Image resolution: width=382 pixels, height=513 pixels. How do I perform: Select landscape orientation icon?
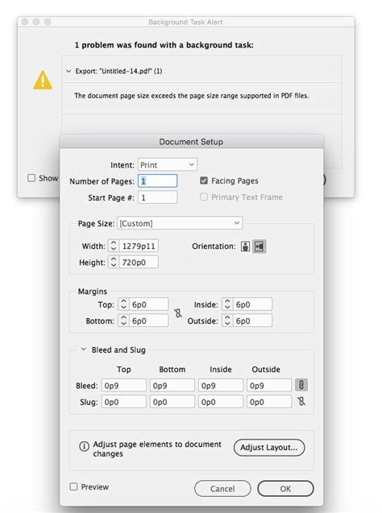pos(259,246)
